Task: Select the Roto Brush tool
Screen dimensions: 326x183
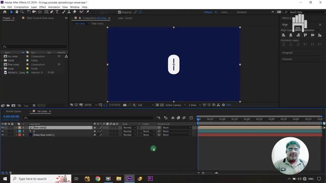Action: point(81,12)
